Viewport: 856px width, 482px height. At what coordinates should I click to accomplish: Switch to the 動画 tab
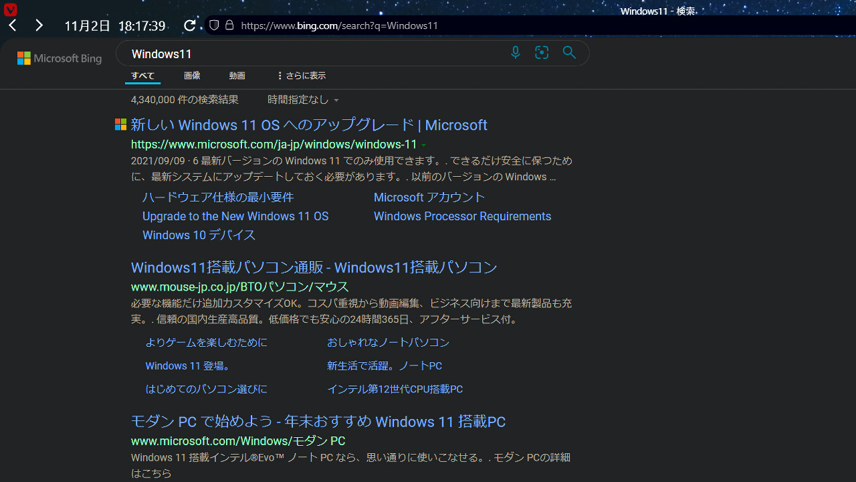pyautogui.click(x=237, y=76)
